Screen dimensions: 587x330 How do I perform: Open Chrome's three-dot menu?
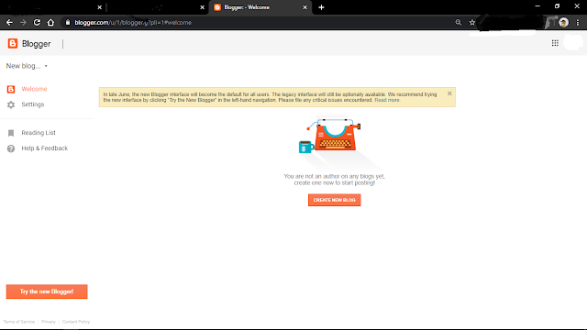[x=578, y=22]
